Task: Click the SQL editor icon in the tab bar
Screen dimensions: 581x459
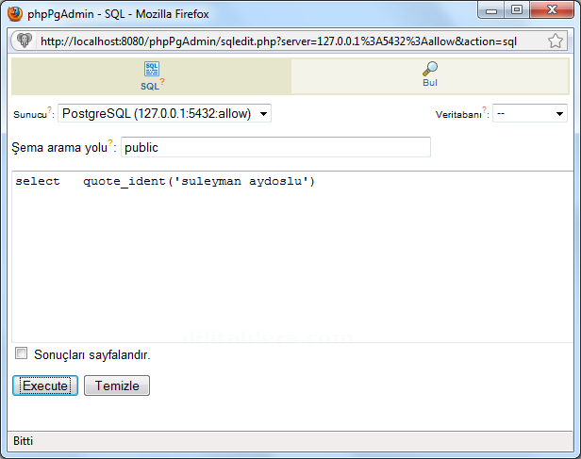Action: coord(151,69)
